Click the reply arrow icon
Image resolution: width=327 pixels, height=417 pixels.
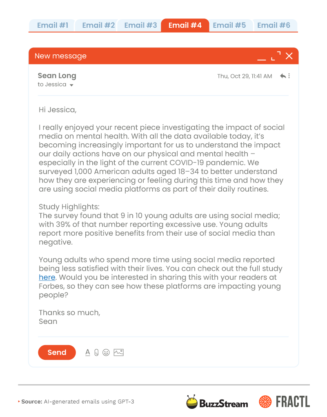tap(283, 76)
